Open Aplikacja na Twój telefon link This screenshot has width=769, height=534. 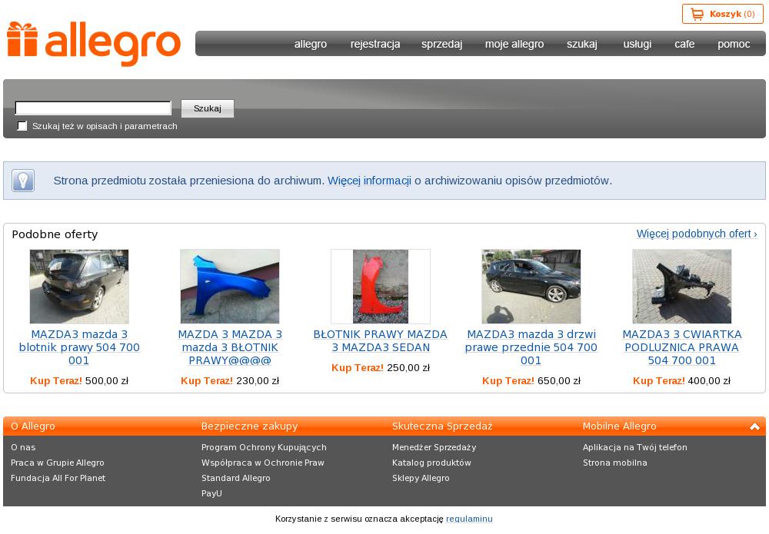point(635,447)
